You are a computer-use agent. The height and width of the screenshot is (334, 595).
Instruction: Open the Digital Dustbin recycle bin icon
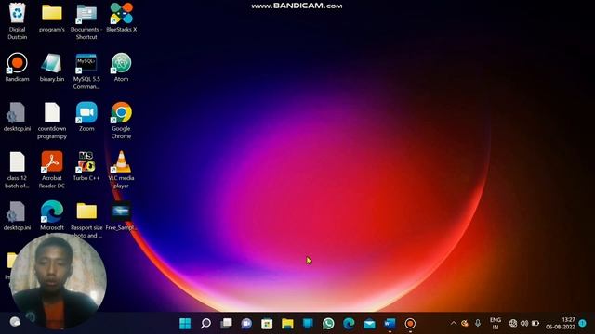[17, 21]
